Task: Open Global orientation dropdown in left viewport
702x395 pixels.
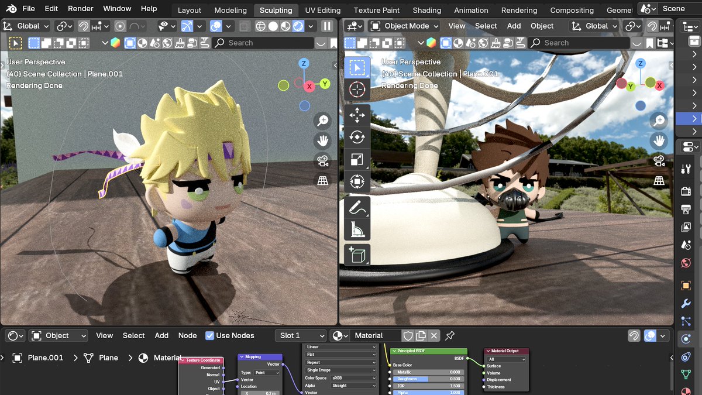Action: click(26, 26)
